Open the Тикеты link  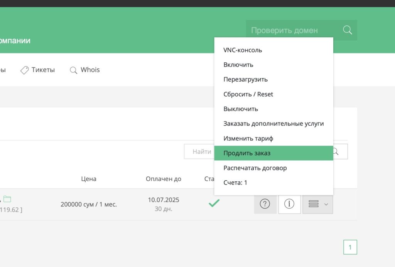(x=43, y=70)
